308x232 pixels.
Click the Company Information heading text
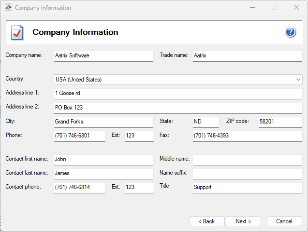[x=75, y=32]
